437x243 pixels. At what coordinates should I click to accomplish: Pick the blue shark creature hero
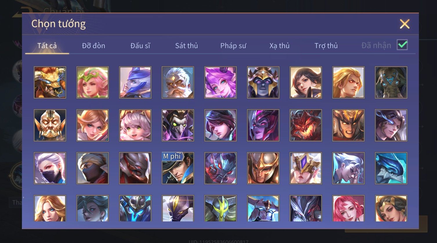(x=391, y=168)
